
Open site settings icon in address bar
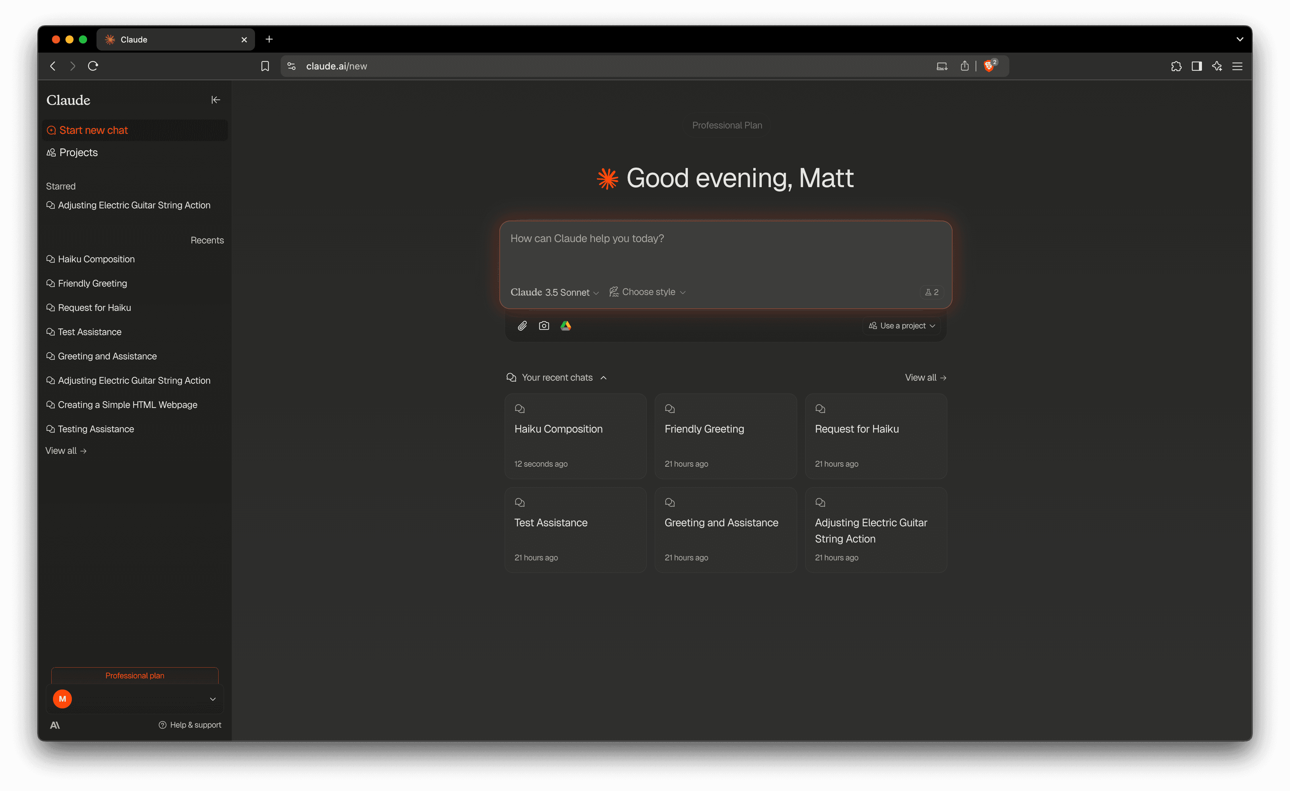[x=291, y=66]
